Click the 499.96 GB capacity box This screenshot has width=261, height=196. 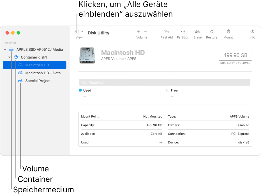235,55
